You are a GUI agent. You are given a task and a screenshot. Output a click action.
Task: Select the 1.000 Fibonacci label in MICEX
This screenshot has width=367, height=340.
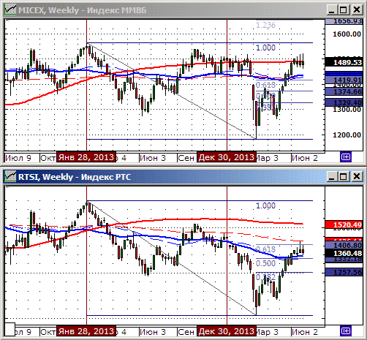point(265,48)
